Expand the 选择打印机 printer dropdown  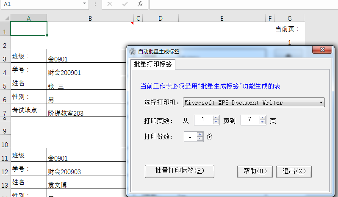click(321, 103)
